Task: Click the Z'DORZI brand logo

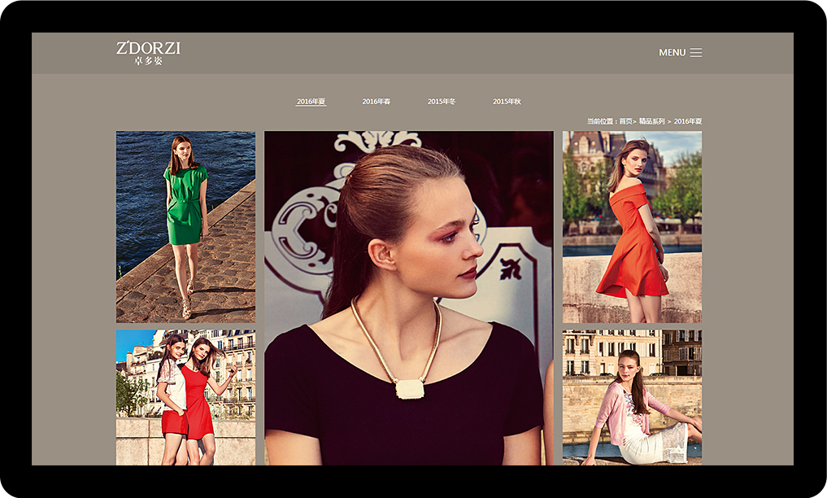Action: [x=148, y=48]
